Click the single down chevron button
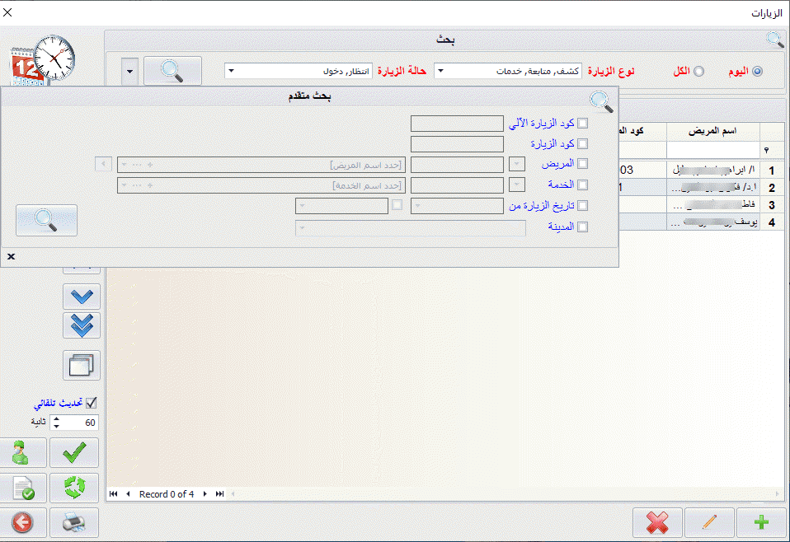The height and width of the screenshot is (542, 790). click(x=82, y=297)
